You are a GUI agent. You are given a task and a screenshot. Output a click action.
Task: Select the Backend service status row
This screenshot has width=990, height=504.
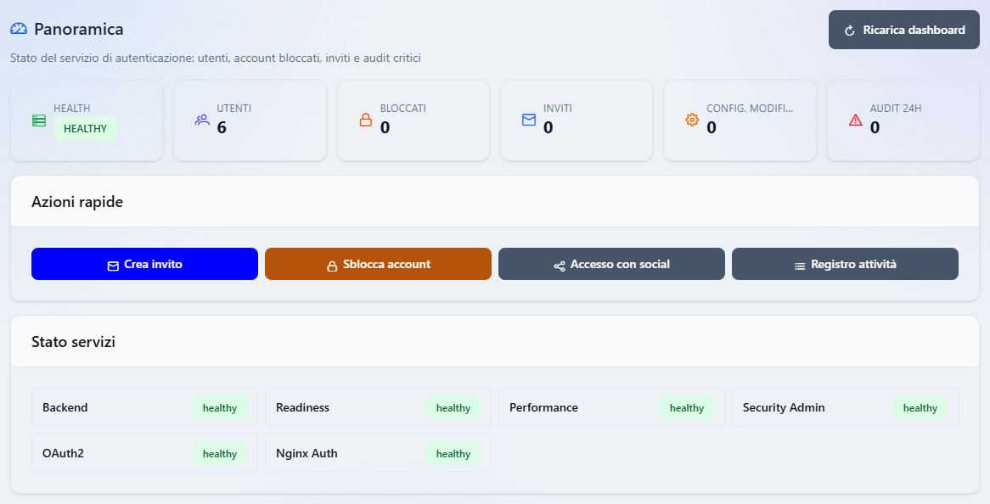(144, 407)
